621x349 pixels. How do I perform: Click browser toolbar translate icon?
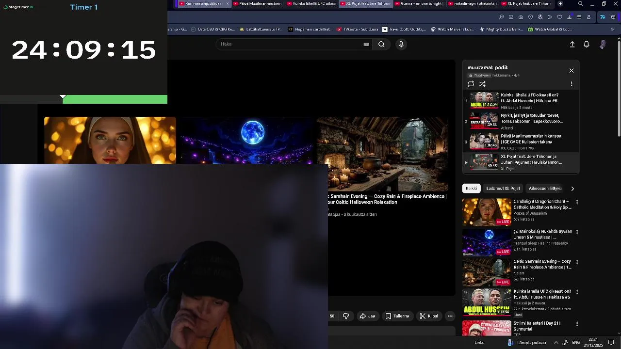[540, 17]
